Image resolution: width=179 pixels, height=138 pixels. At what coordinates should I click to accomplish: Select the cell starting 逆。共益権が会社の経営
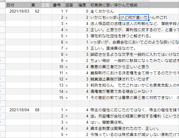click(104, 116)
